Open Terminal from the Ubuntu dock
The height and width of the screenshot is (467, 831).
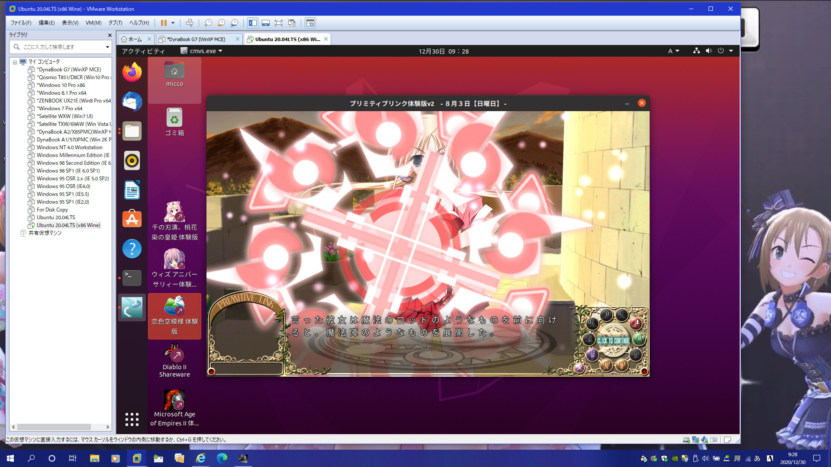132,278
